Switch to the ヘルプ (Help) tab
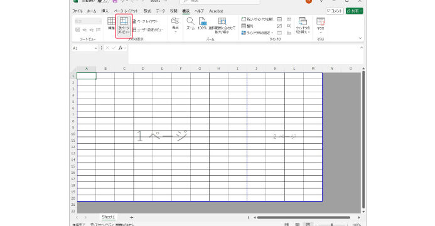Viewport: 435px width, 226px height. (199, 11)
